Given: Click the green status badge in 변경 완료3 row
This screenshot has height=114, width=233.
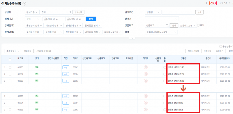Looking at the screenshot, I should pos(37,96).
